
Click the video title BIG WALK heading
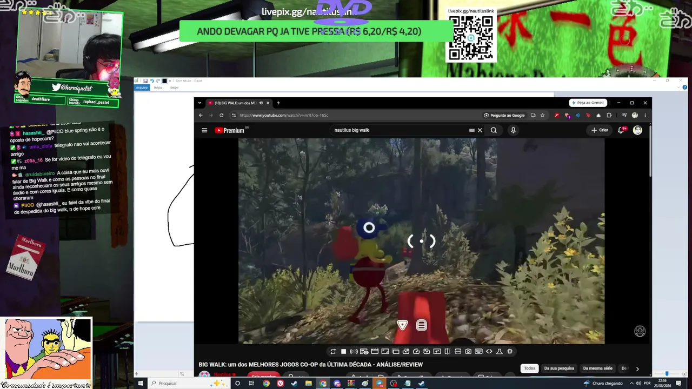(x=311, y=365)
